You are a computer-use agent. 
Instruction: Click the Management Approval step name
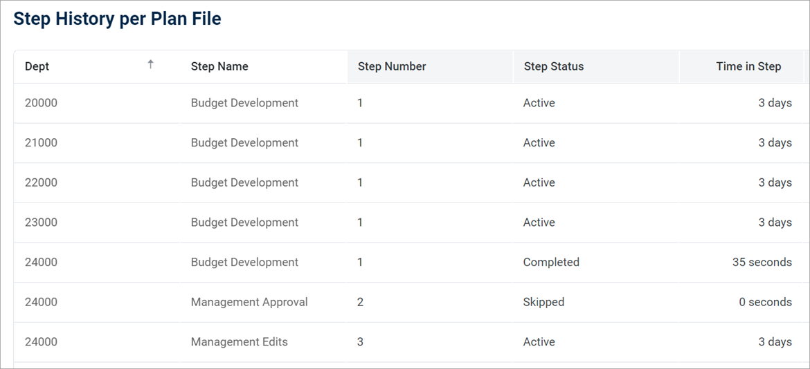point(249,302)
